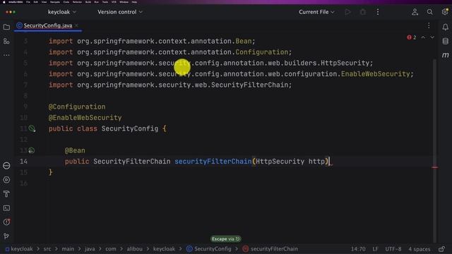Open the Git tool window at the bottom of the left sidebar
This screenshot has width=452, height=254.
(x=6, y=236)
